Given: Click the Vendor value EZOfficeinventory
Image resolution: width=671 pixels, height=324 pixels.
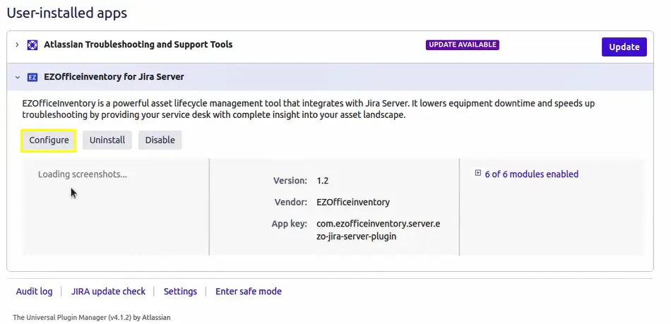Looking at the screenshot, I should pyautogui.click(x=353, y=202).
